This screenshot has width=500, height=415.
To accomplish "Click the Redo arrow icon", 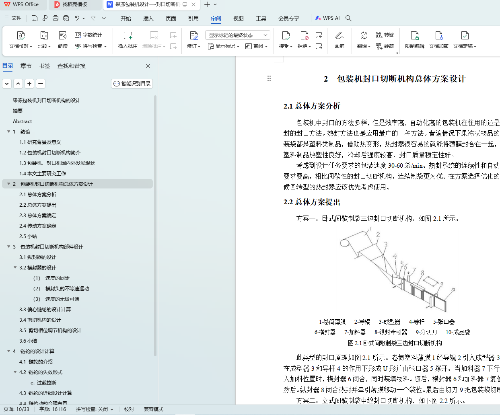I will point(93,18).
